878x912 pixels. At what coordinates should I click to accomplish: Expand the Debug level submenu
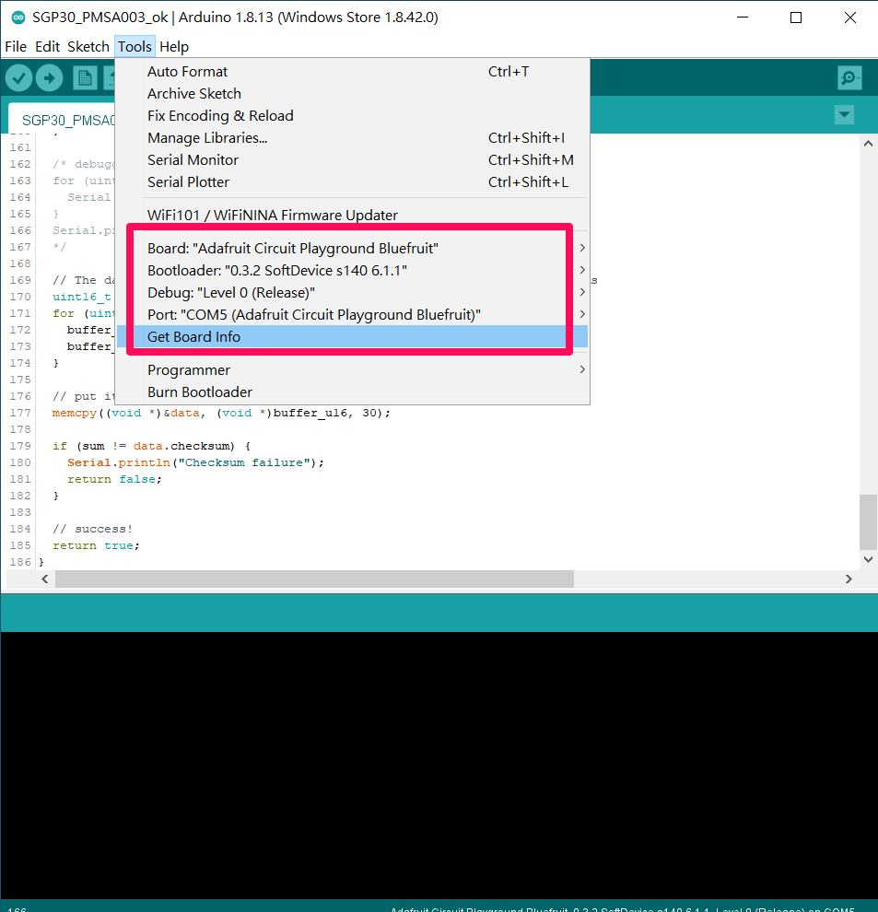point(352,293)
